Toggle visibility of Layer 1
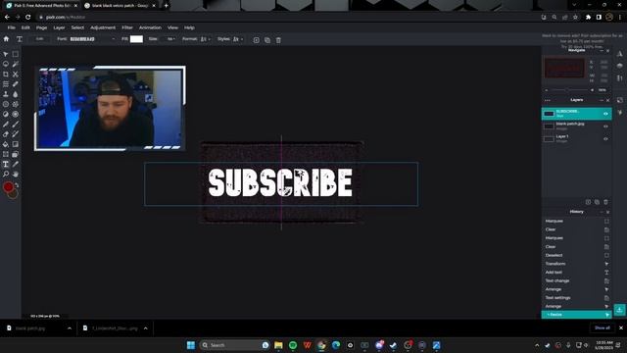Image resolution: width=627 pixels, height=353 pixels. coord(605,139)
